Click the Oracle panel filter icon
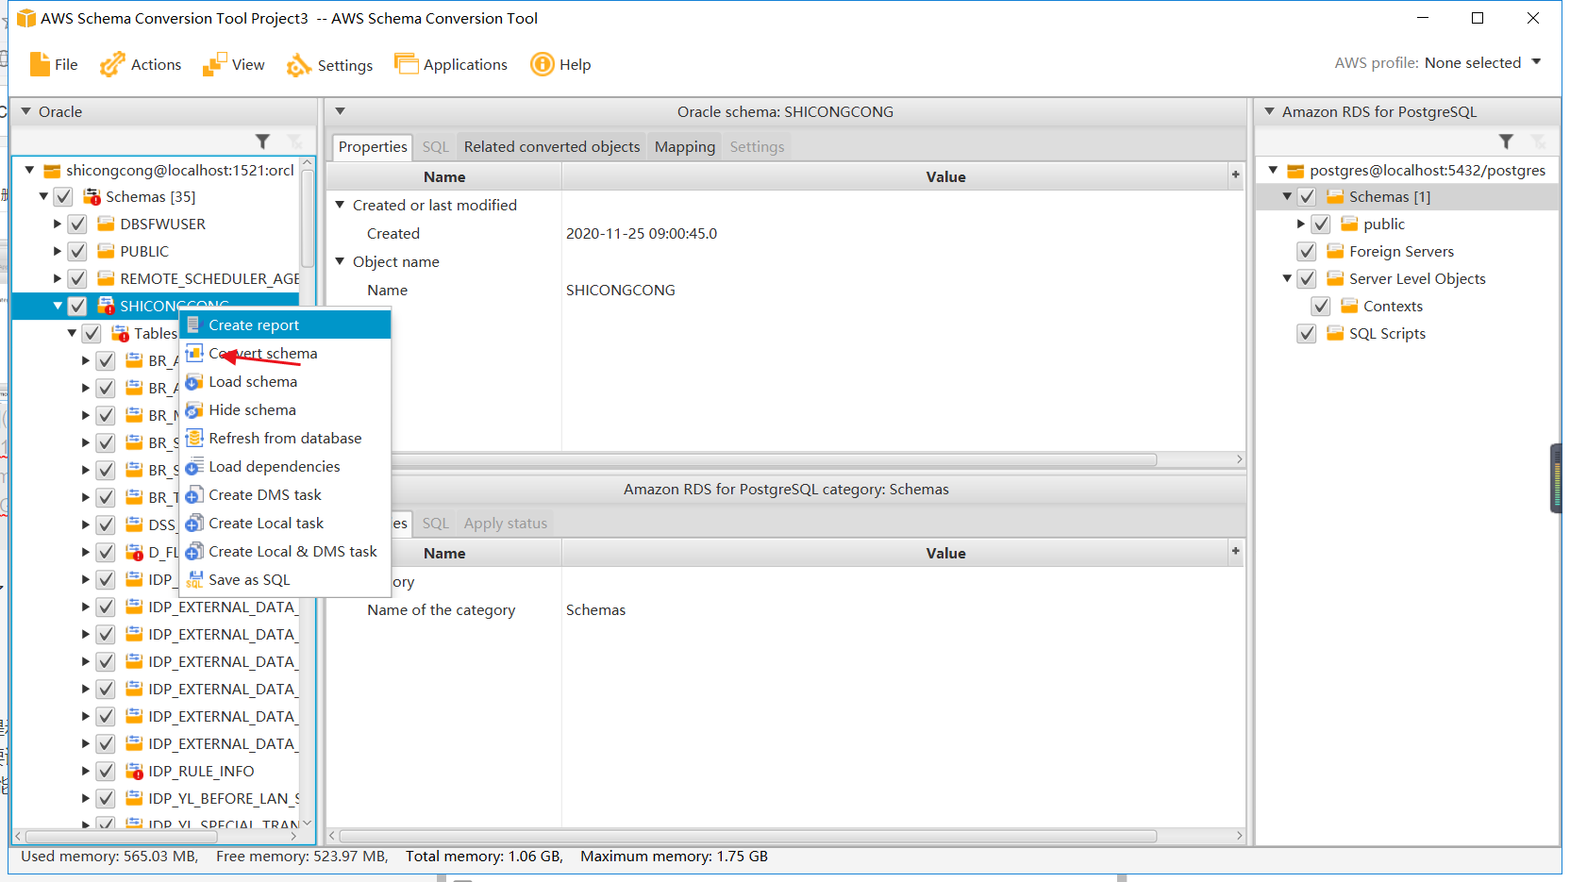Screen dimensions: 1570x882 tap(263, 141)
